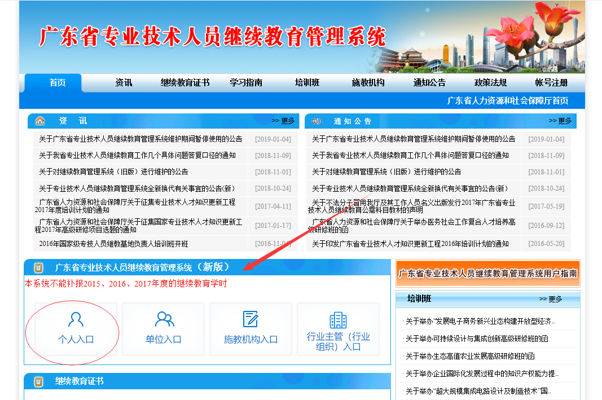602x400 pixels.
Task: Open 通知公告 item 知识更新工程2016年培训计划的通知
Action: pyautogui.click(x=410, y=244)
